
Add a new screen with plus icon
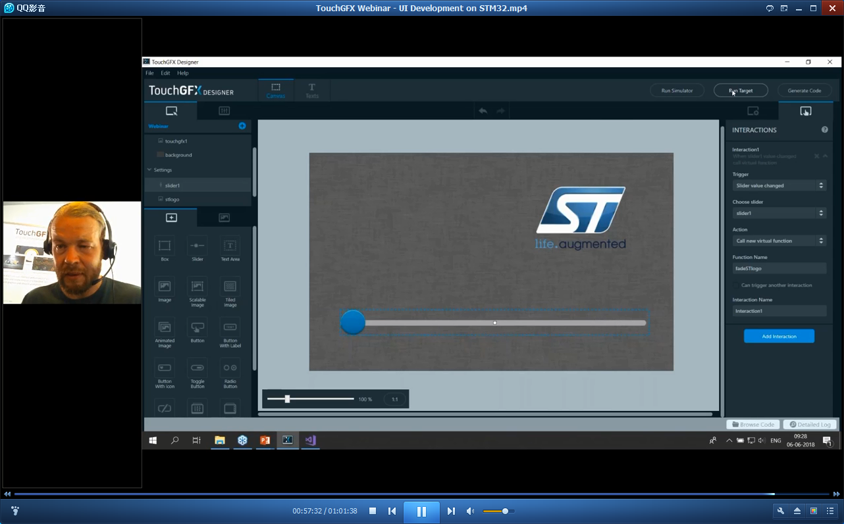point(242,126)
